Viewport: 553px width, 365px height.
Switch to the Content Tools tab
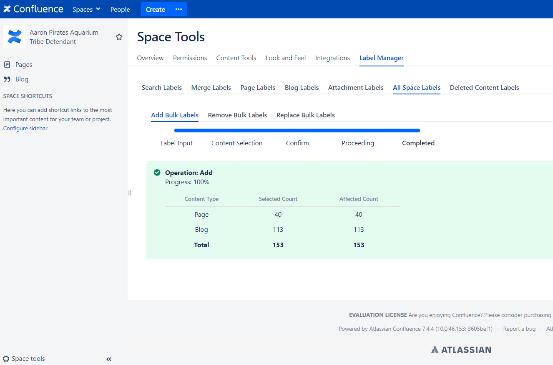point(236,58)
